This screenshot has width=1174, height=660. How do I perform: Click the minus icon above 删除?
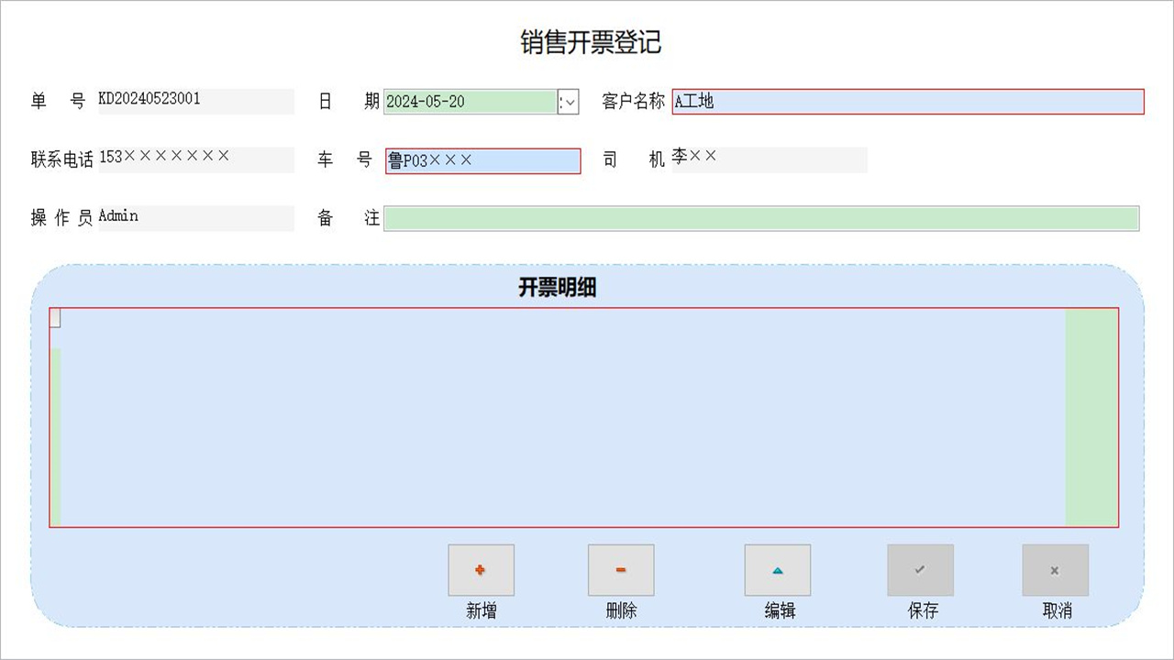pos(621,569)
